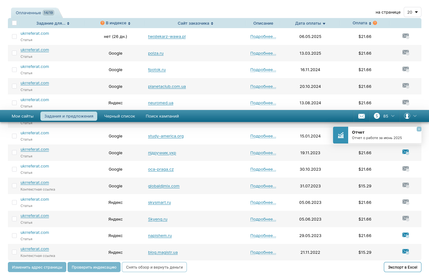
Task: Open Подробнее... for the Skyeng.ru row
Action: click(263, 219)
